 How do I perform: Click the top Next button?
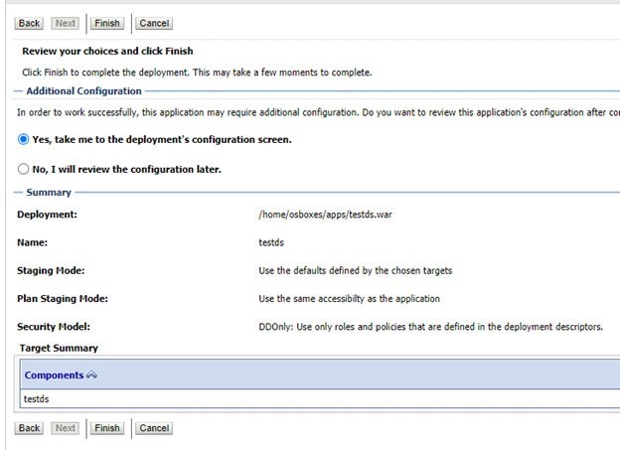[66, 23]
